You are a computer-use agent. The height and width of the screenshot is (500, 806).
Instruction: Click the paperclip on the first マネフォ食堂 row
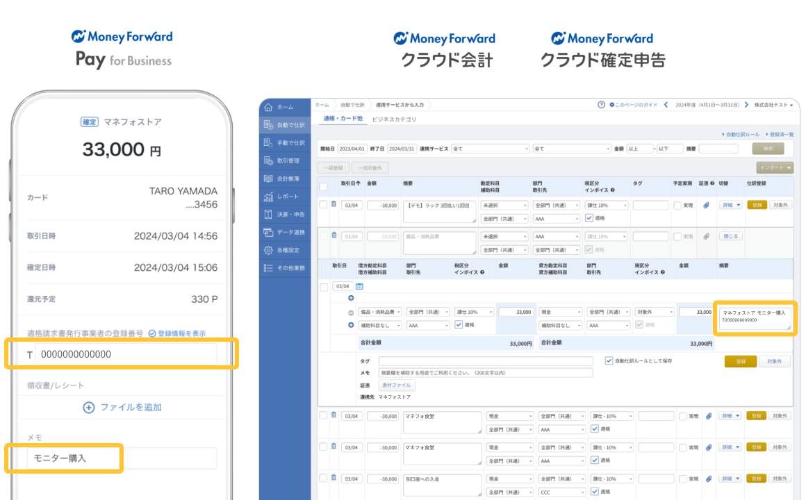pyautogui.click(x=709, y=416)
